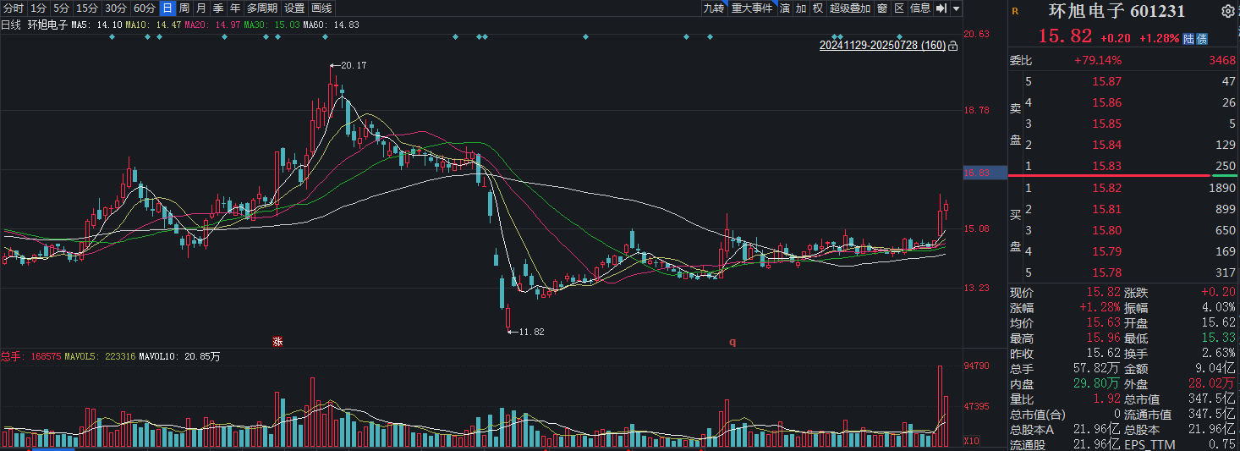Click the lock icon beside the date range
The image size is (1240, 451).
pos(953,46)
